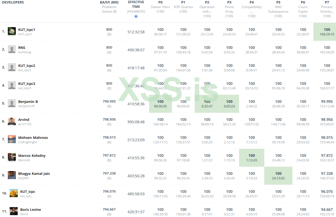Click the blue help icon under Effective Time
The height and width of the screenshot is (217, 336).
point(136,16)
